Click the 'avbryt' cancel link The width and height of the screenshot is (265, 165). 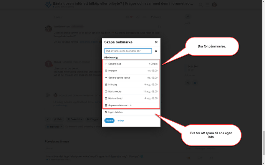(121, 120)
